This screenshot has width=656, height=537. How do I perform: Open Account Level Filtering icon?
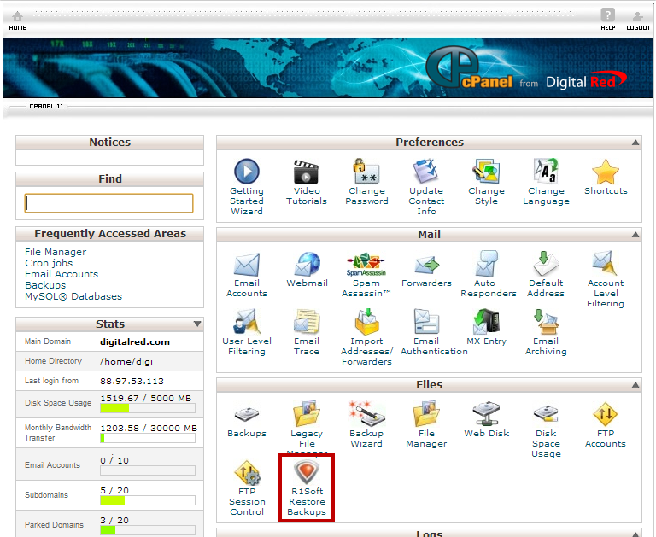605,264
